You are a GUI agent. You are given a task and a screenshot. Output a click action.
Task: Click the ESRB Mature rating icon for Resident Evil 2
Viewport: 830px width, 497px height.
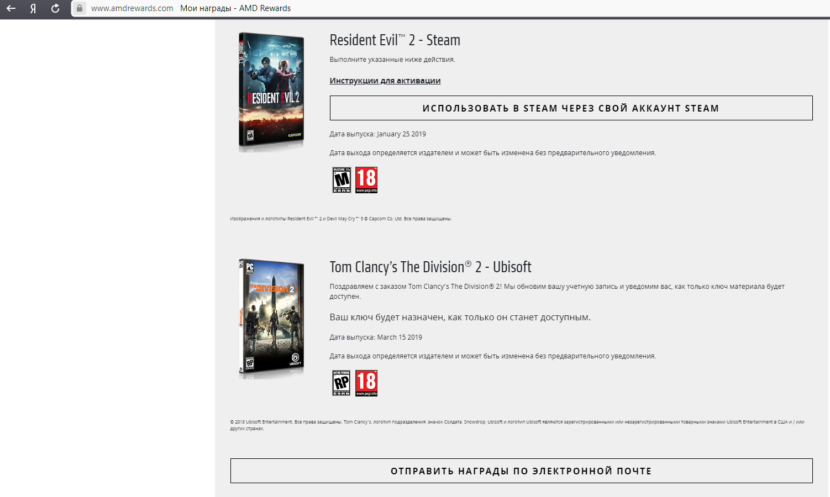pos(342,180)
